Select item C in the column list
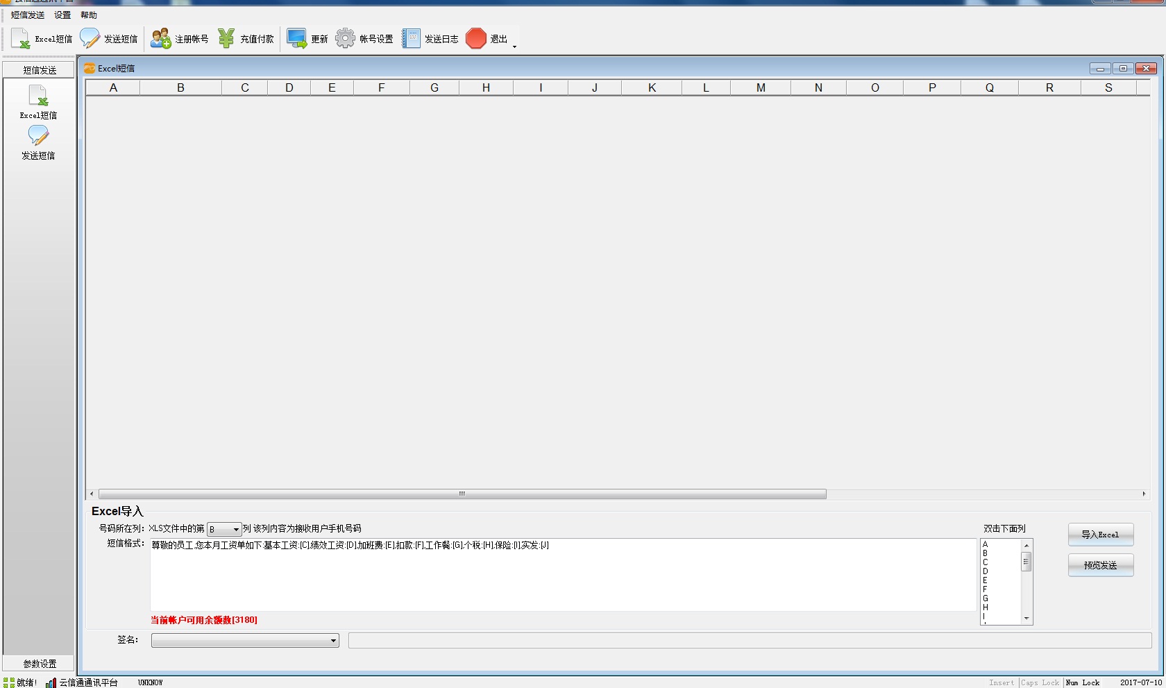Viewport: 1166px width, 688px height. (x=985, y=562)
